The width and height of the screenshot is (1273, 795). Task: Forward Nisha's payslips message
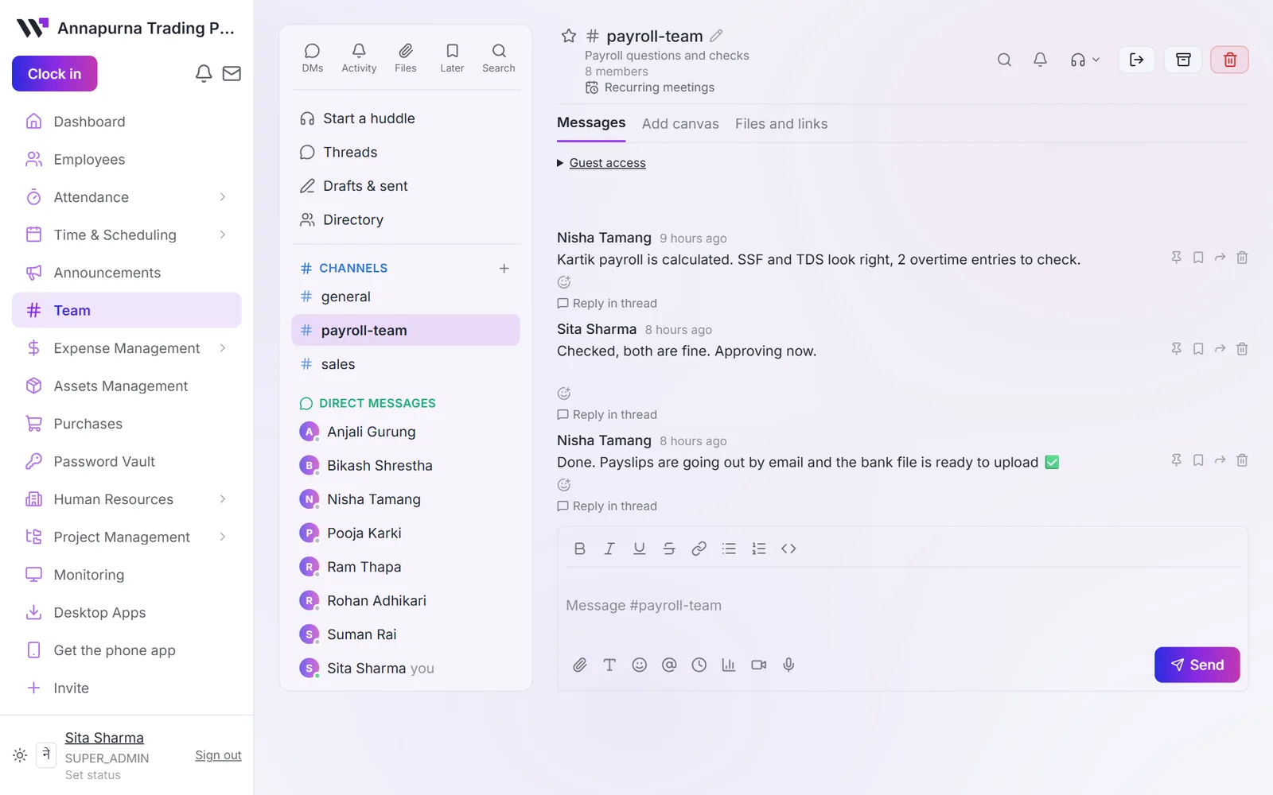(x=1220, y=460)
